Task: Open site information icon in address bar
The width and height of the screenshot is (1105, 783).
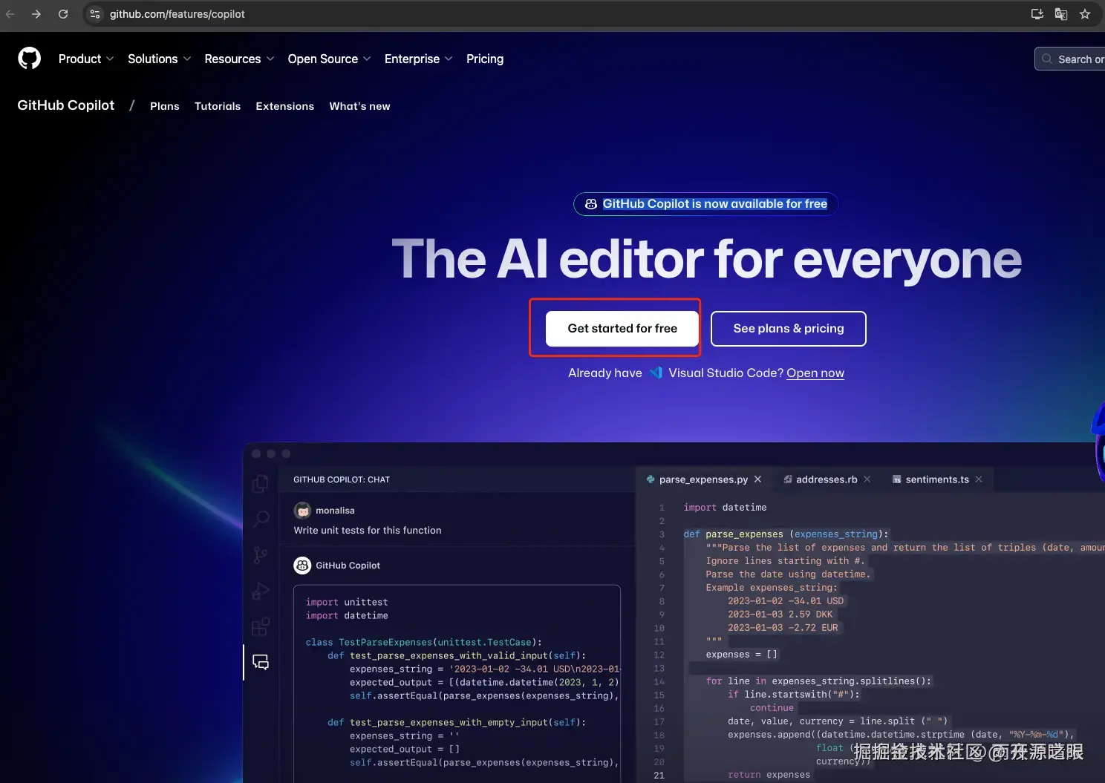Action: coord(95,14)
